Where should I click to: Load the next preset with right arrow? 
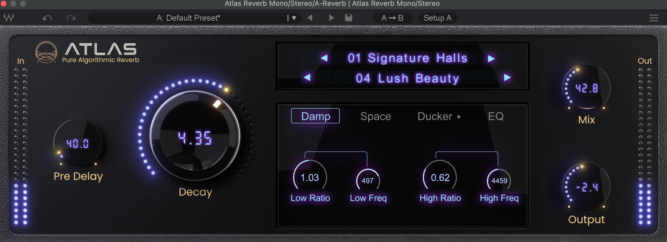331,18
